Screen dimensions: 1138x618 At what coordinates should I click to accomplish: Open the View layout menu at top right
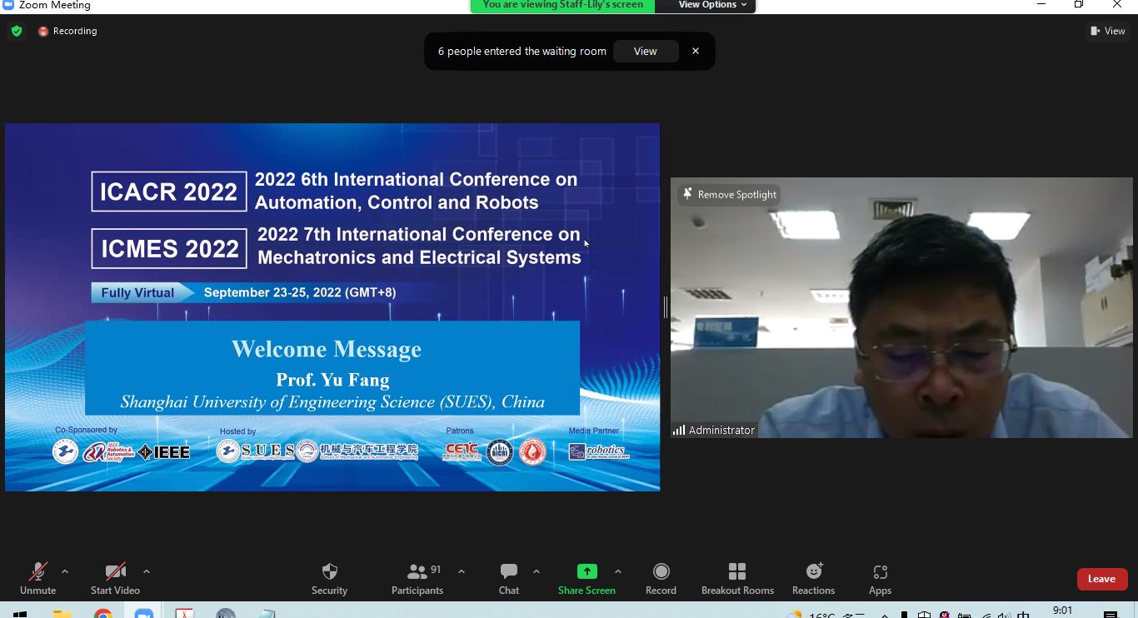click(1108, 31)
